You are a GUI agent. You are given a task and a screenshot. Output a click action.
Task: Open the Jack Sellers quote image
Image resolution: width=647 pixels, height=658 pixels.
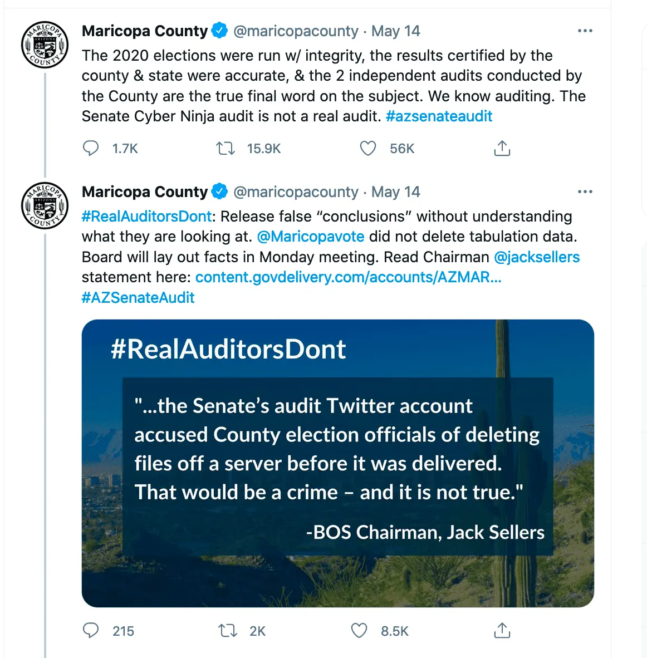[337, 463]
